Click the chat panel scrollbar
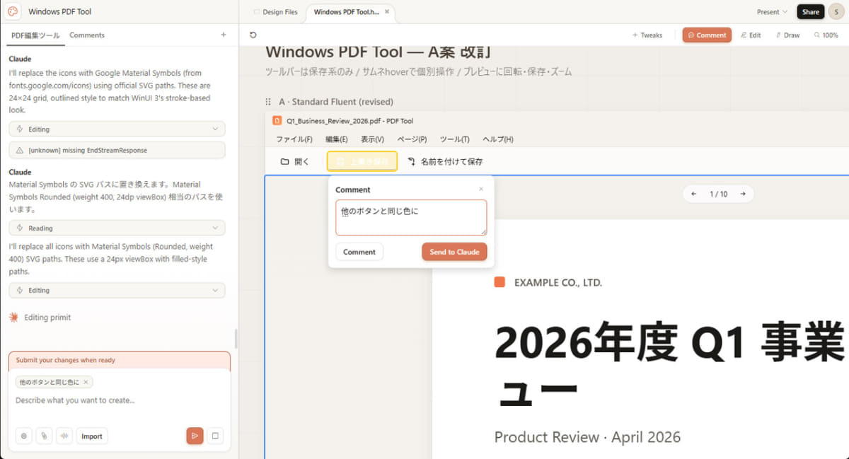The height and width of the screenshot is (459, 849). pyautogui.click(x=236, y=338)
